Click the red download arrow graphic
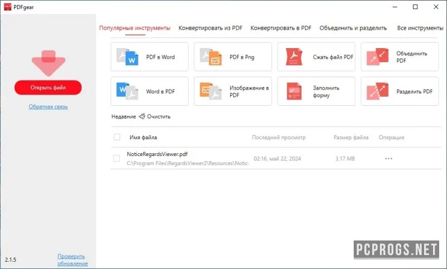447x269 pixels. [x=49, y=63]
